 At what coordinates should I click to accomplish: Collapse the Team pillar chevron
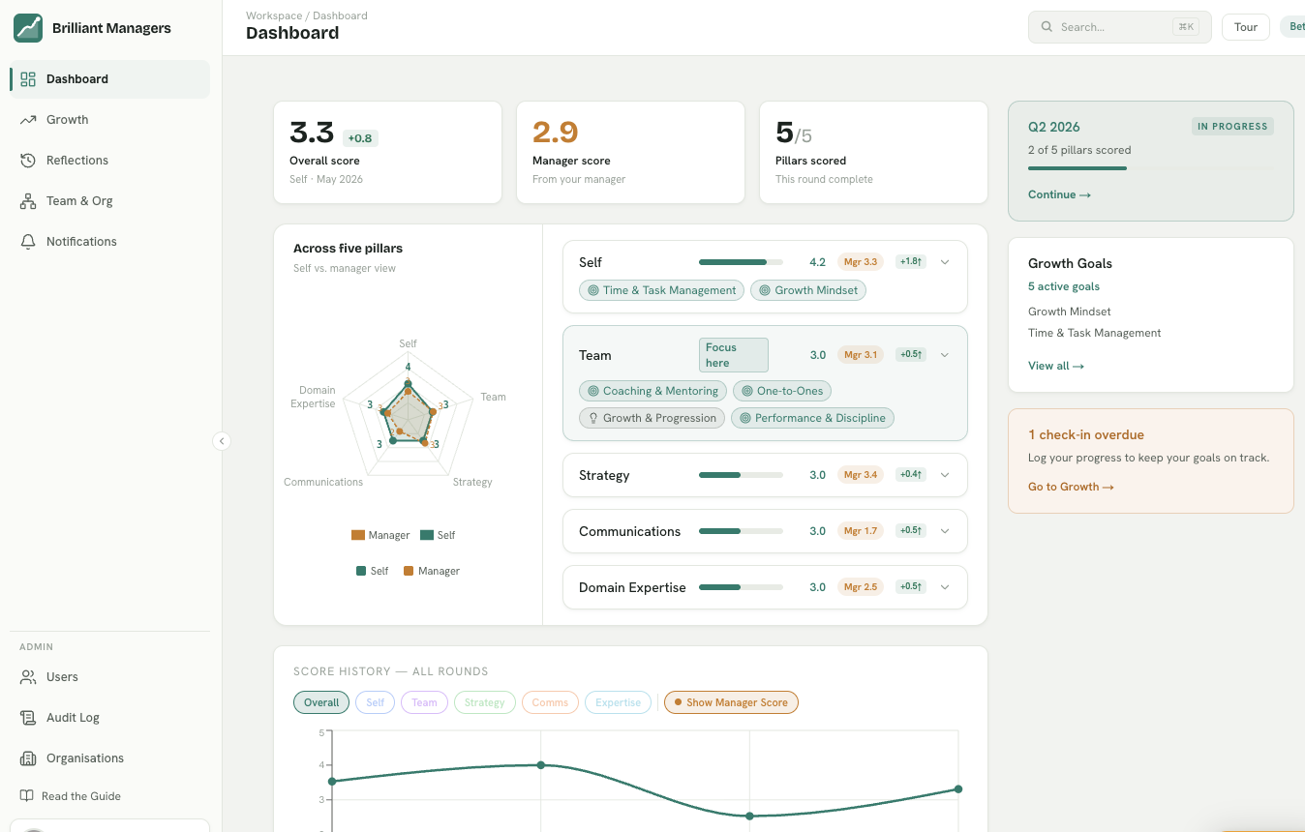945,355
